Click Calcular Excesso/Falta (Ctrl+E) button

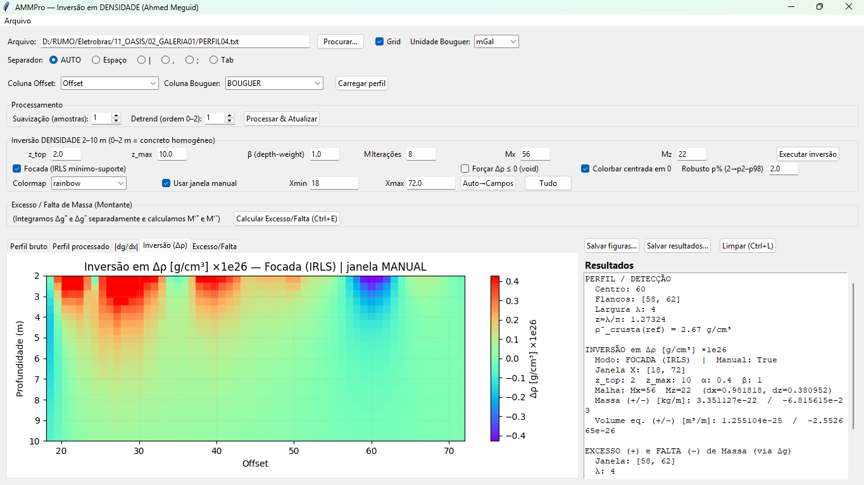(287, 219)
